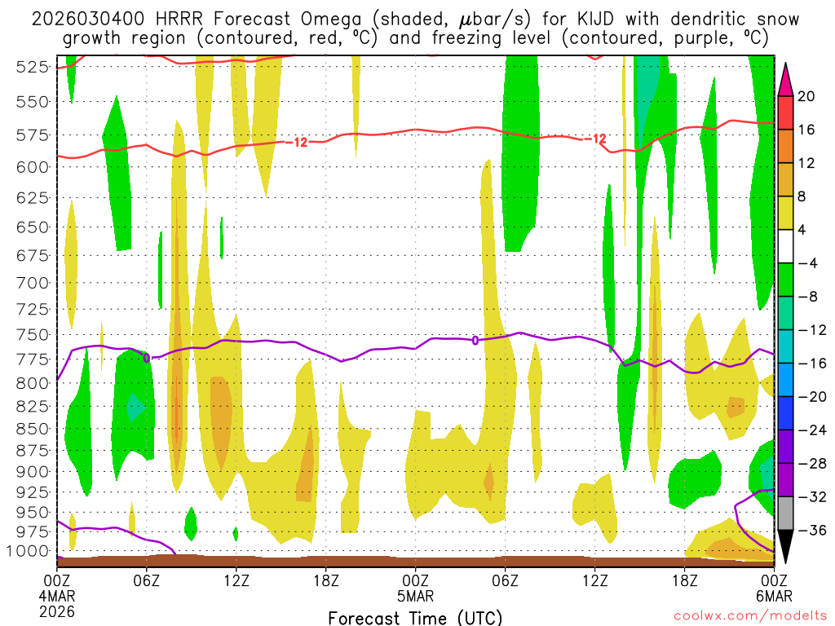Click the '00Z 6MAR' time label
Screen dimensions: 835x626
coord(774,588)
